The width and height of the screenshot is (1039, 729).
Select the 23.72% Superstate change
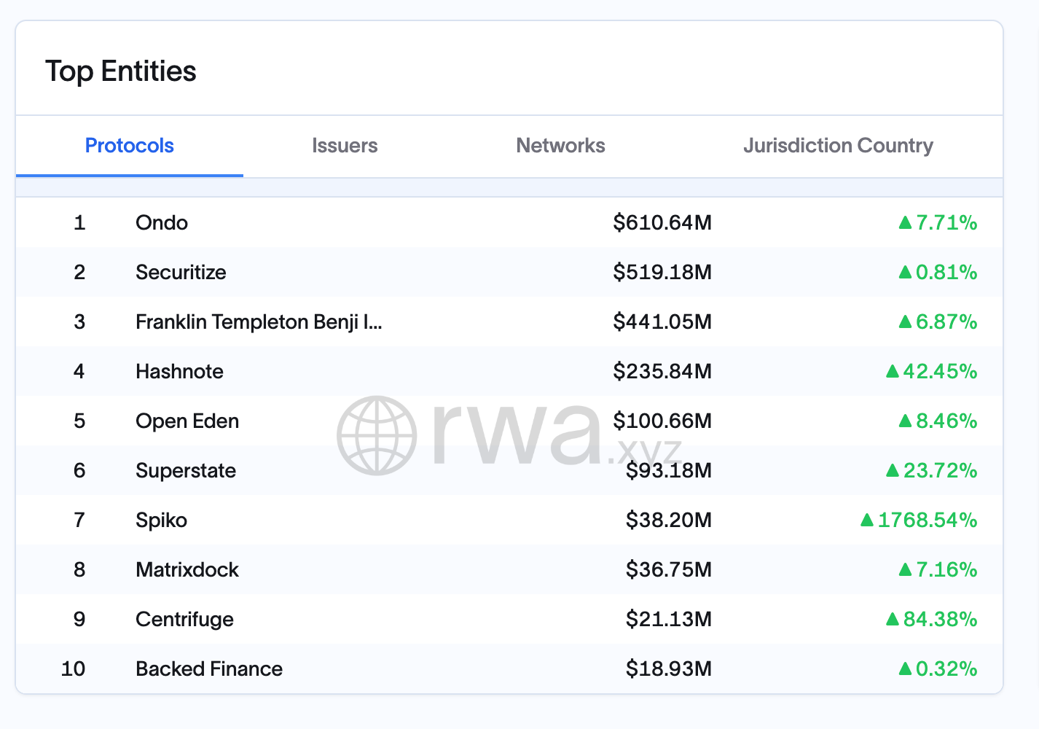point(940,471)
